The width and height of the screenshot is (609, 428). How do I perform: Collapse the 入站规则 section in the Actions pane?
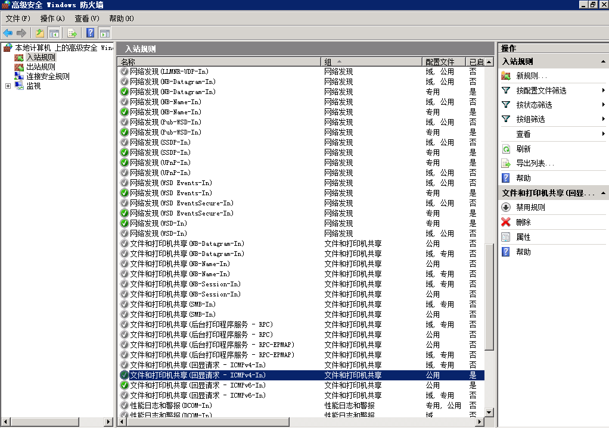(x=602, y=61)
